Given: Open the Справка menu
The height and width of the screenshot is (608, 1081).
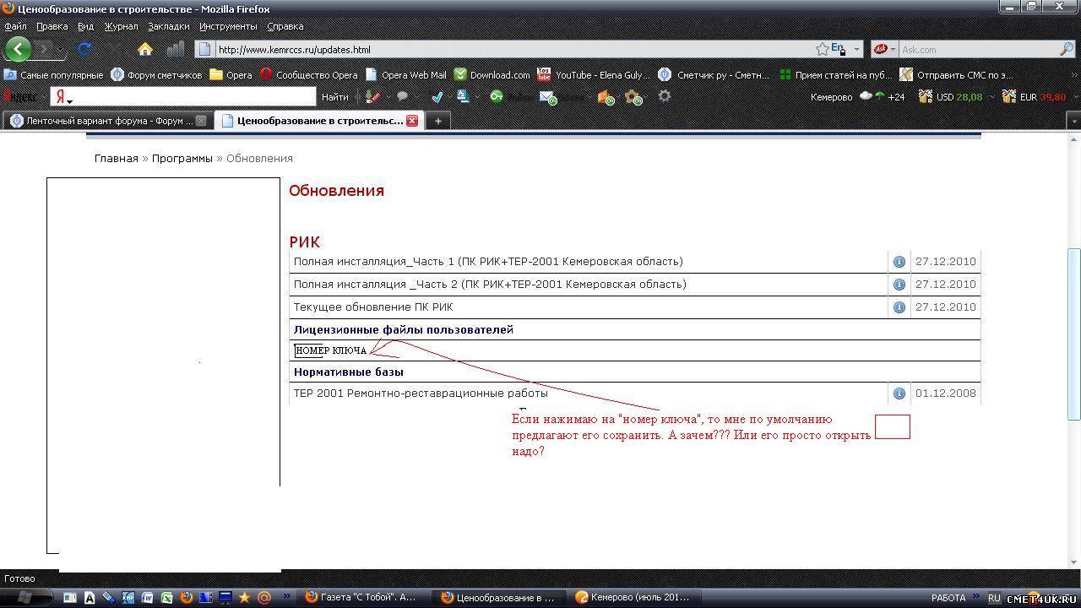Looking at the screenshot, I should coord(285,26).
